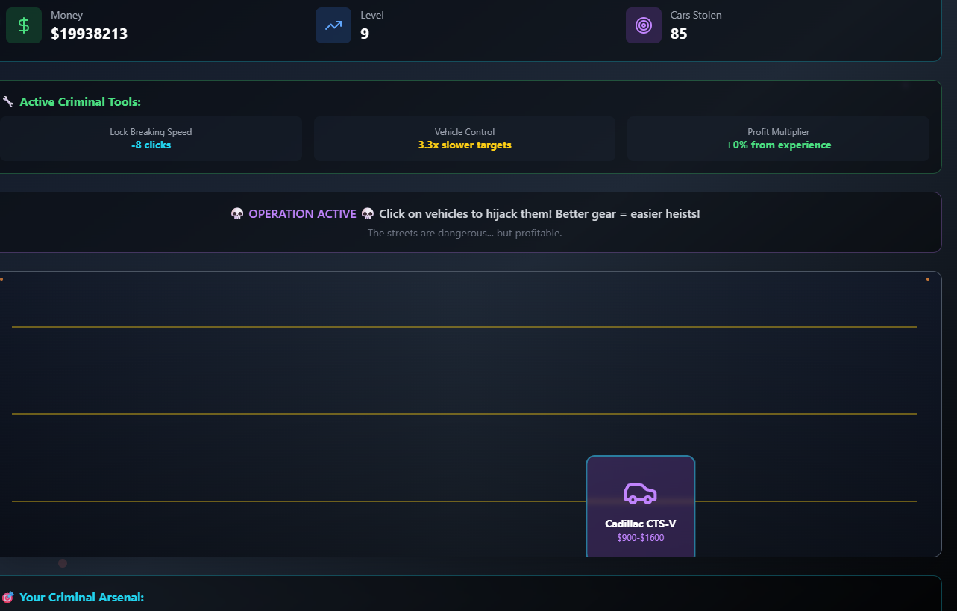Click the skull icon after OPERATION ACTIVE
Screen dimensions: 957x611
point(368,214)
